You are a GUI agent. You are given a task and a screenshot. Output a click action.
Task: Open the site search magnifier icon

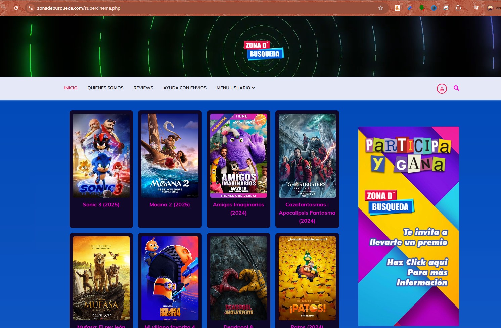point(456,88)
